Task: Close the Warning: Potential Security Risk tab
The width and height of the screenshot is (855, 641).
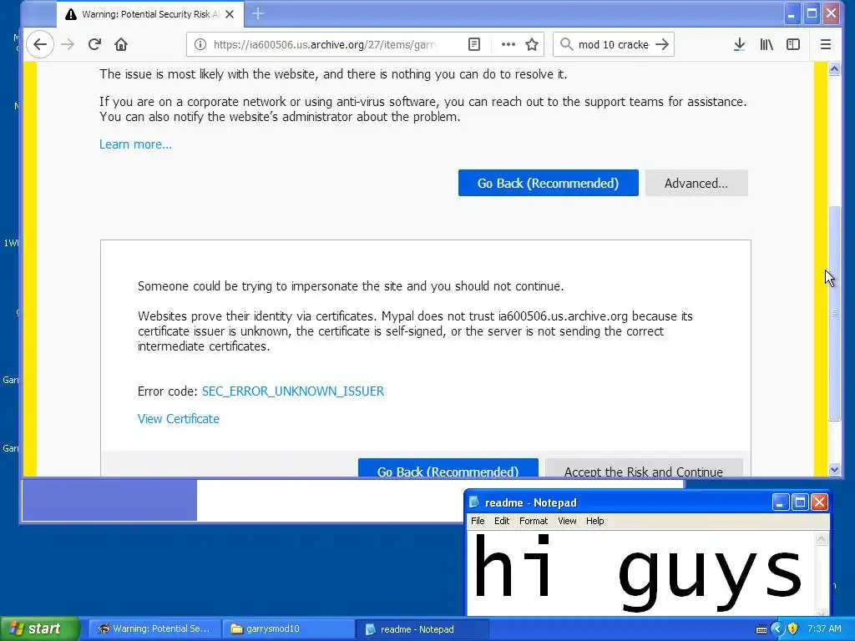Action: click(x=230, y=14)
